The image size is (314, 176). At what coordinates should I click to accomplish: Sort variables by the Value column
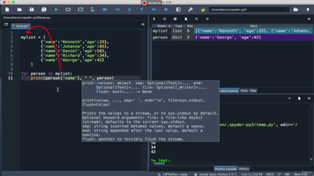pyautogui.click(x=253, y=26)
